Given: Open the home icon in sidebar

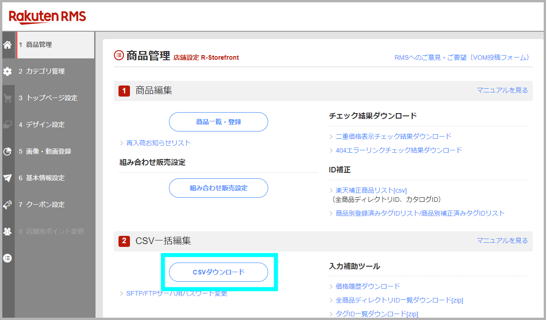Looking at the screenshot, I should click(7, 45).
